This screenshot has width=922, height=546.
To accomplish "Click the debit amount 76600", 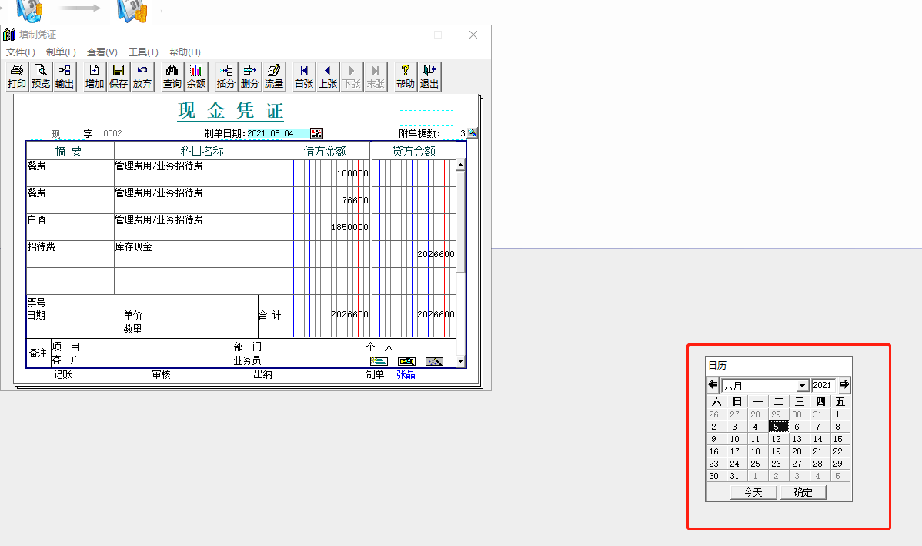I will [356, 200].
